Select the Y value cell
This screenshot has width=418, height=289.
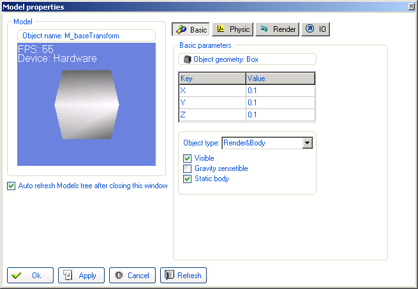pyautogui.click(x=280, y=103)
